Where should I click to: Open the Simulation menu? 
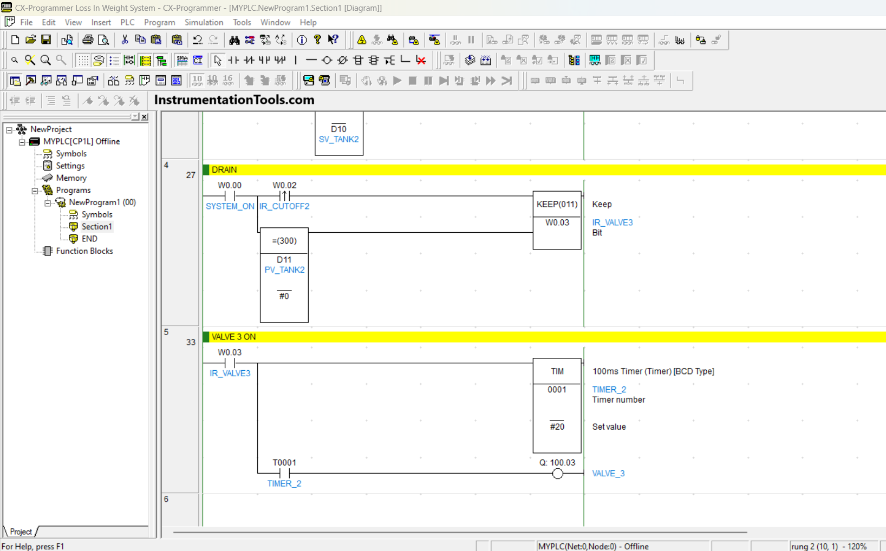tap(204, 22)
